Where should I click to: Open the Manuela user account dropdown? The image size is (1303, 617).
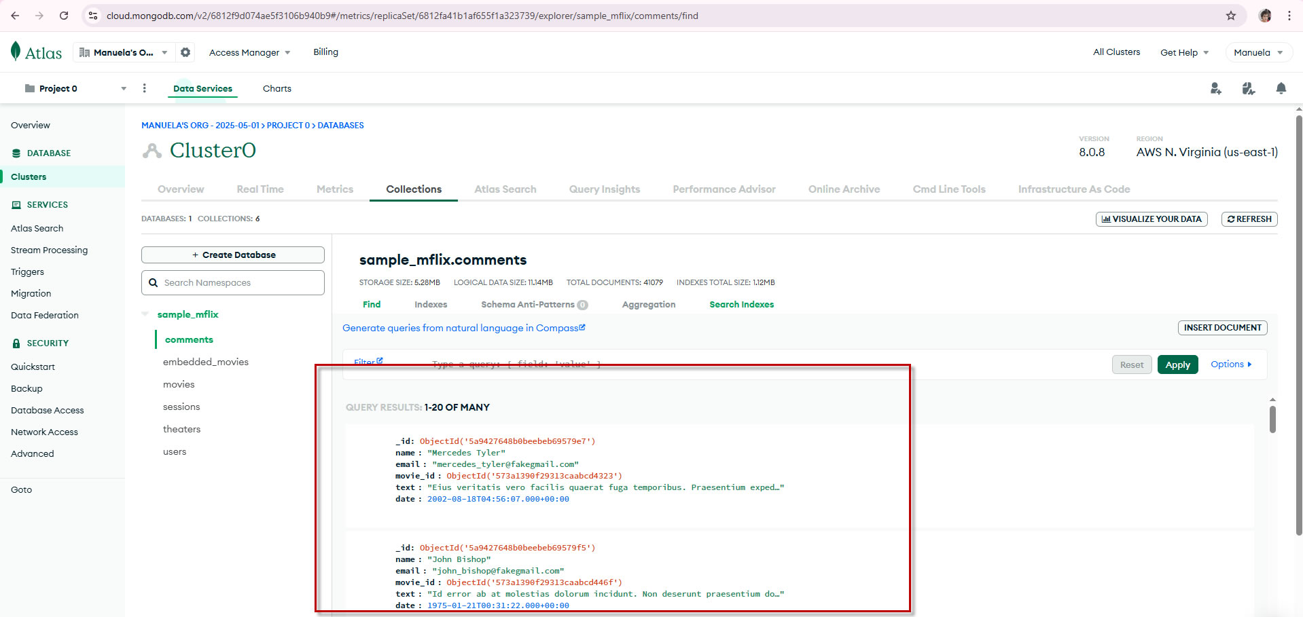pos(1258,52)
